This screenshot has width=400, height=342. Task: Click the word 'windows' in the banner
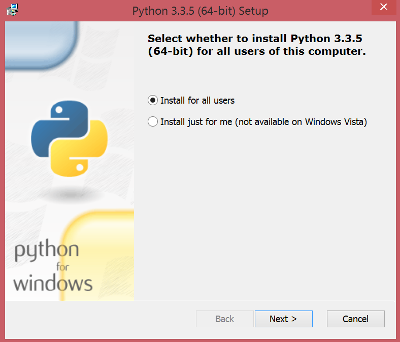click(53, 283)
